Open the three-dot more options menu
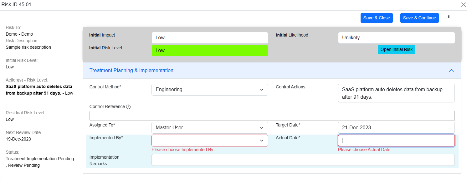The height and width of the screenshot is (178, 467). tap(449, 17)
